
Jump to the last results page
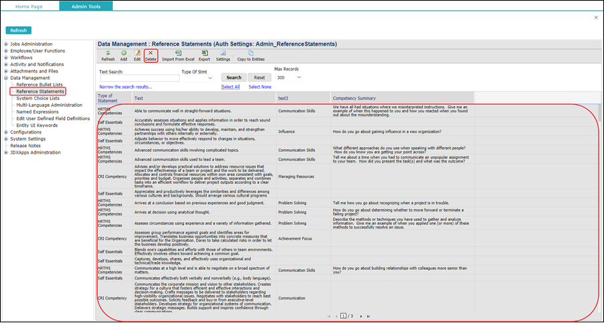click(369, 315)
